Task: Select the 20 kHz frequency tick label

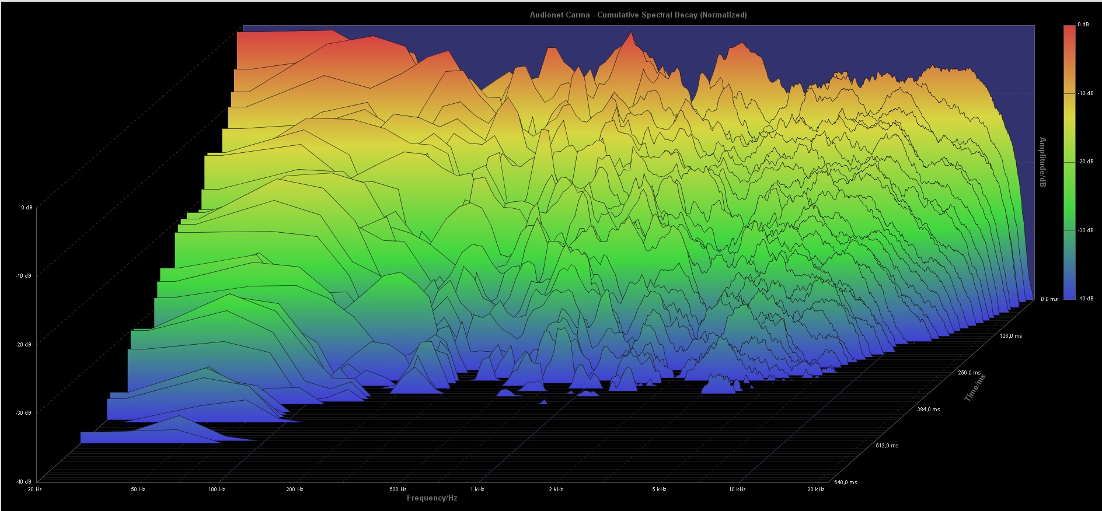Action: point(815,489)
